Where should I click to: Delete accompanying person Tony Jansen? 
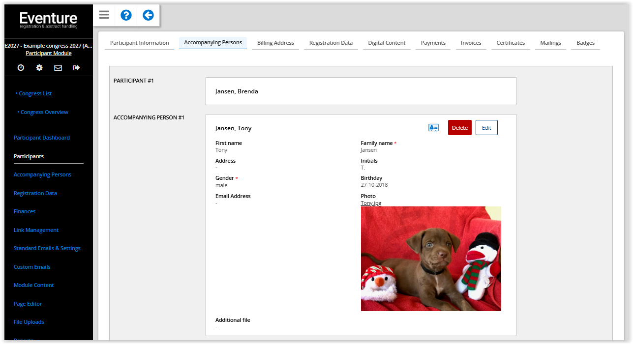(x=459, y=128)
